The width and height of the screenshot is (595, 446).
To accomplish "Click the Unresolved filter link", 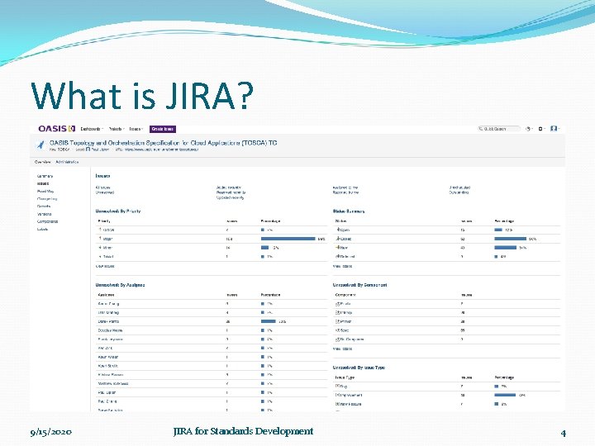I will [x=105, y=192].
